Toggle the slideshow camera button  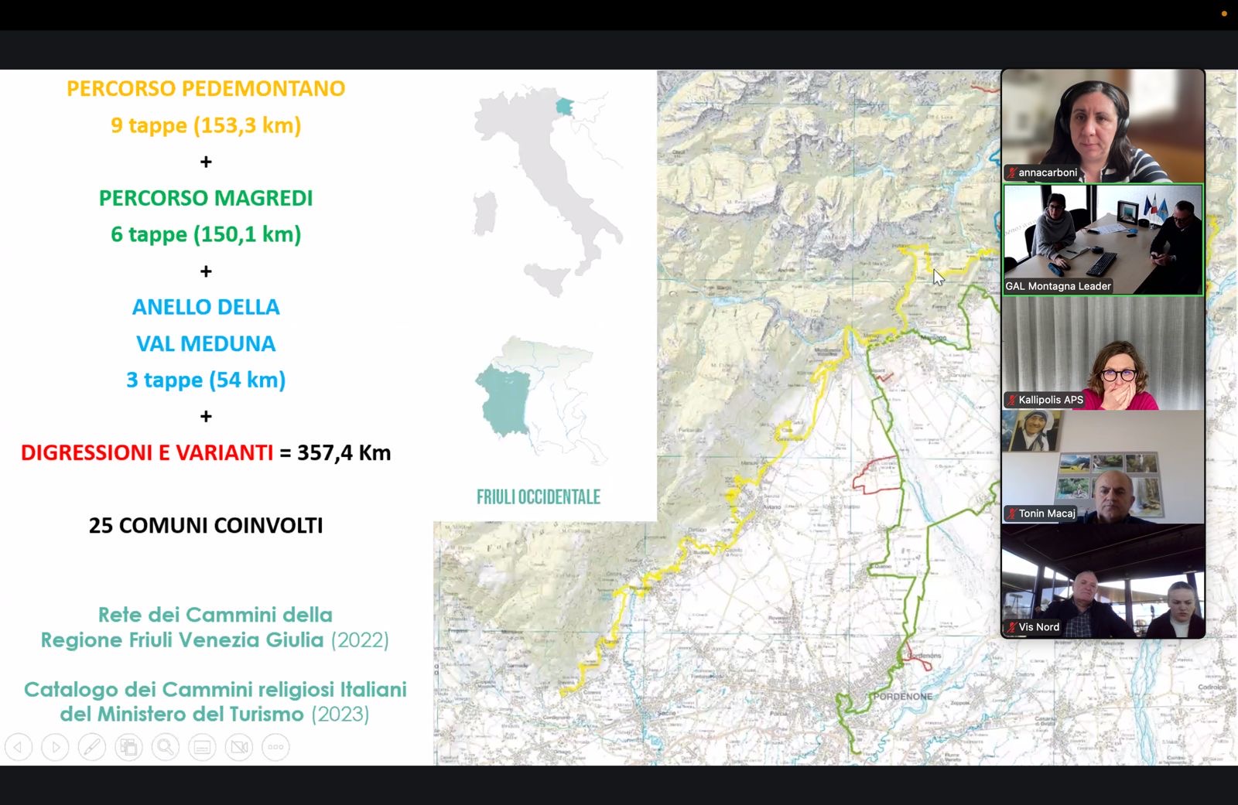click(239, 747)
